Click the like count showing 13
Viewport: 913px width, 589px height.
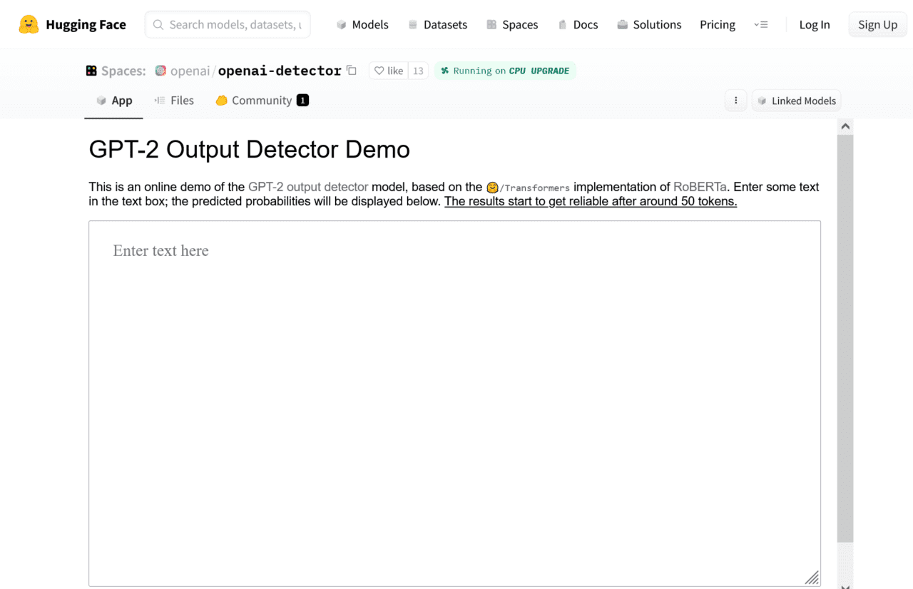[417, 70]
